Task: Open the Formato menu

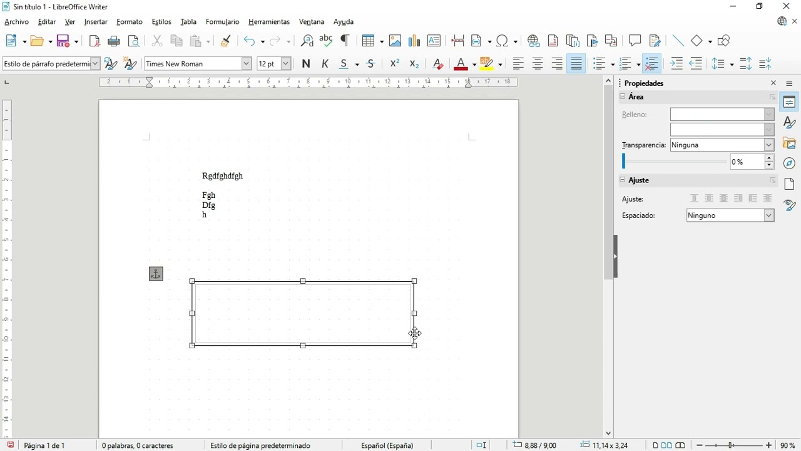Action: pos(130,22)
